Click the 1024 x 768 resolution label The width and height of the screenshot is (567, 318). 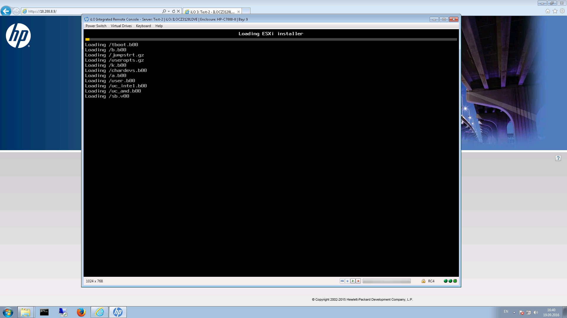coord(94,281)
